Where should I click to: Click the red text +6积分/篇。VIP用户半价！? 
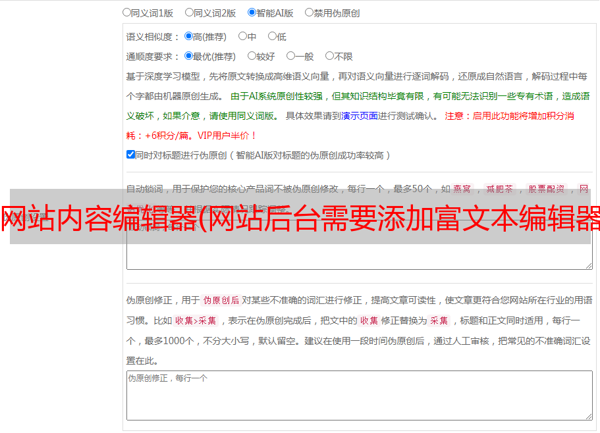tap(200, 136)
